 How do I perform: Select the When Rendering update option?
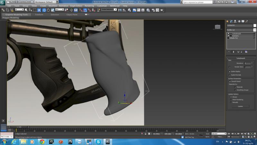(231, 100)
